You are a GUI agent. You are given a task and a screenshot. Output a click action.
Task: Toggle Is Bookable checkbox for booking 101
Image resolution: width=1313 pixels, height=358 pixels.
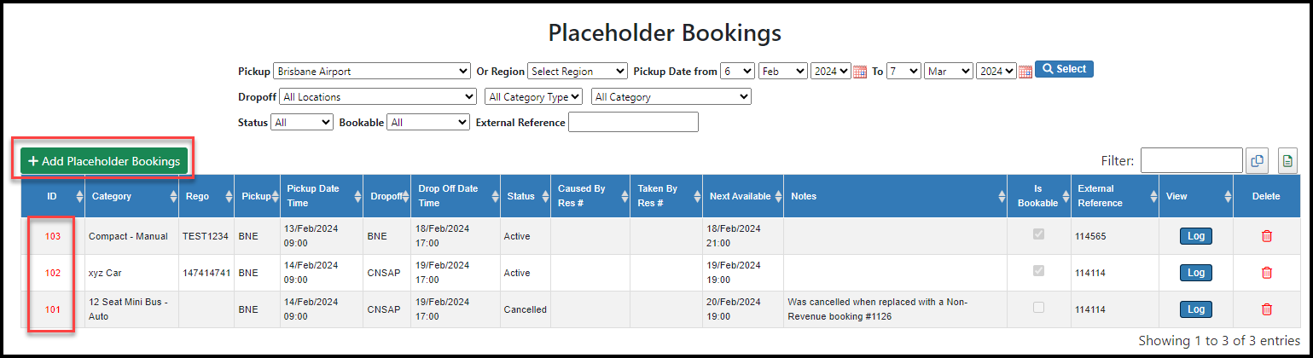(x=1038, y=308)
